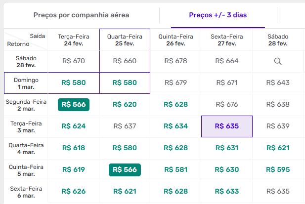Choose the R$ 670 price for Sábado return
Image resolution: width=305 pixels, height=204 pixels.
tap(74, 61)
